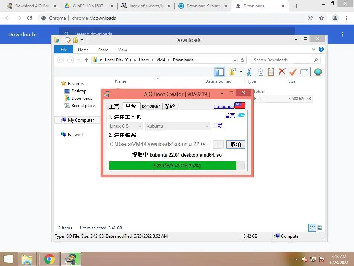Click the new folder icon in Explorer title bar
The height and width of the screenshot is (266, 354).
[x=75, y=40]
